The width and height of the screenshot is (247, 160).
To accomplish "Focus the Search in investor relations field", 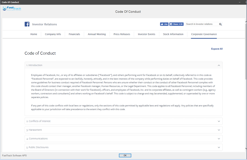I will 202,24.
